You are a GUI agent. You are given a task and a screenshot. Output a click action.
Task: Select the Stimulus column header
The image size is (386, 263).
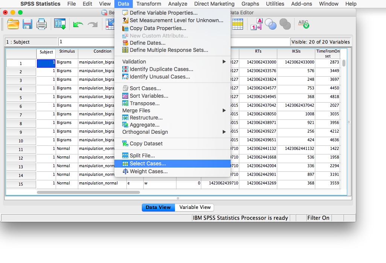(x=67, y=54)
